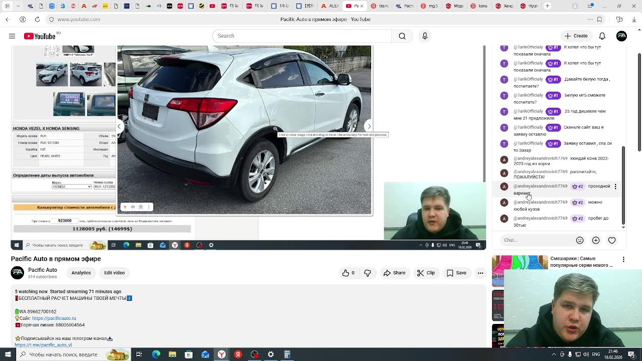Open channel Analytics
The width and height of the screenshot is (642, 361).
81,273
